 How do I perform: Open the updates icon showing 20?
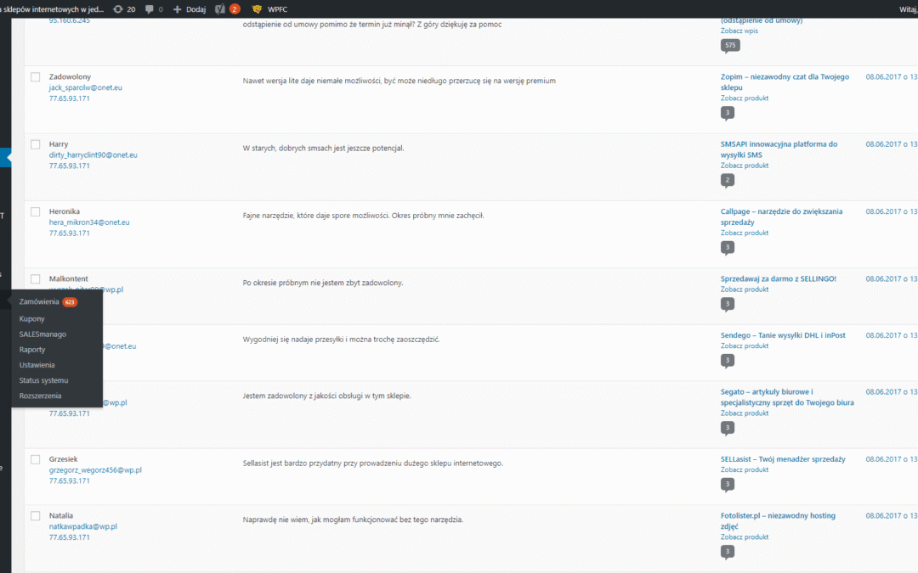point(123,8)
